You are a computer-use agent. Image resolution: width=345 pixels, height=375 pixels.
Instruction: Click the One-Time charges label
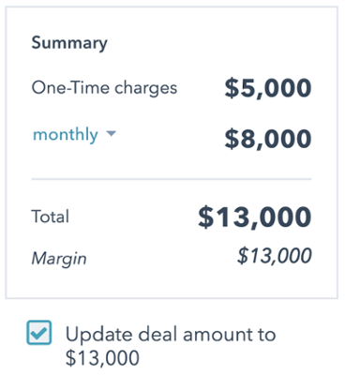[104, 88]
